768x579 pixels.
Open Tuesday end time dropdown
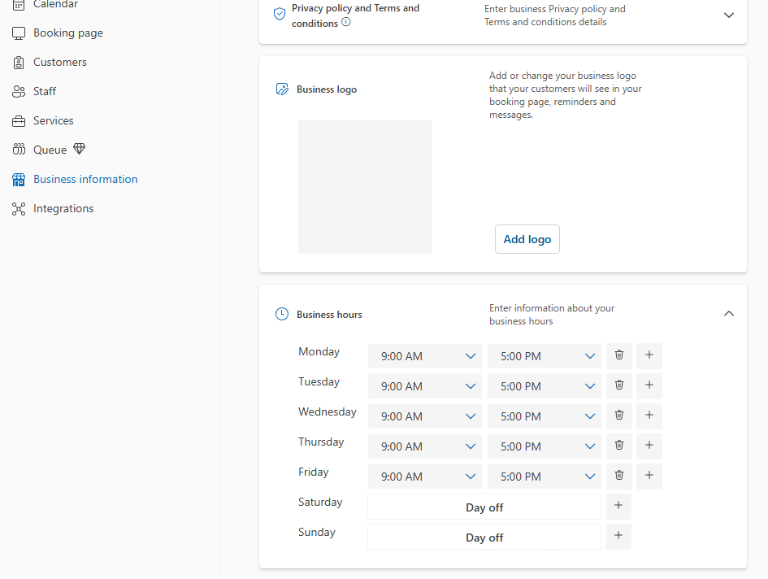(545, 386)
